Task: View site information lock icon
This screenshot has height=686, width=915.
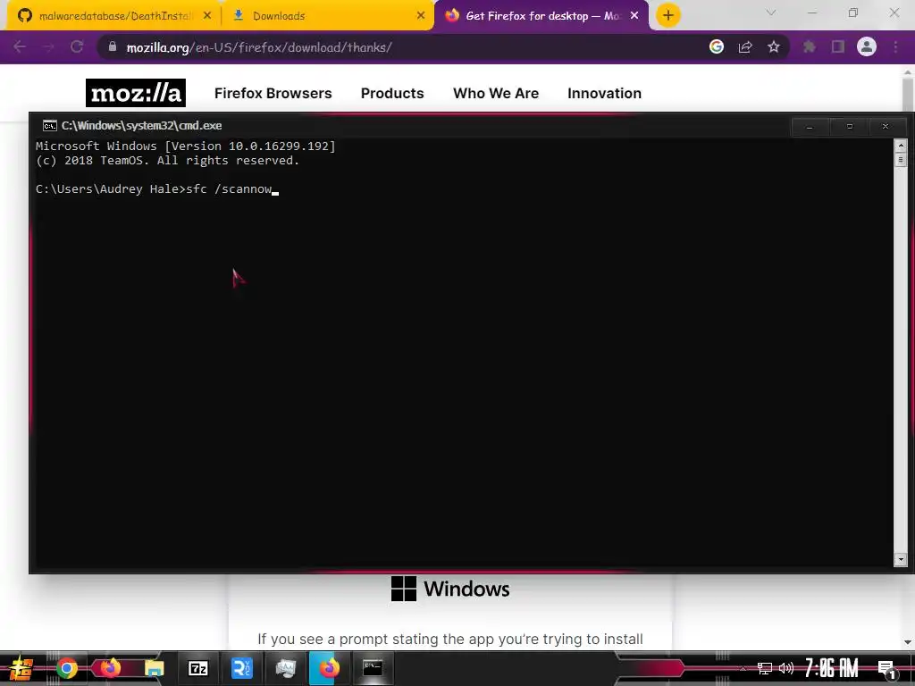Action: (x=113, y=46)
